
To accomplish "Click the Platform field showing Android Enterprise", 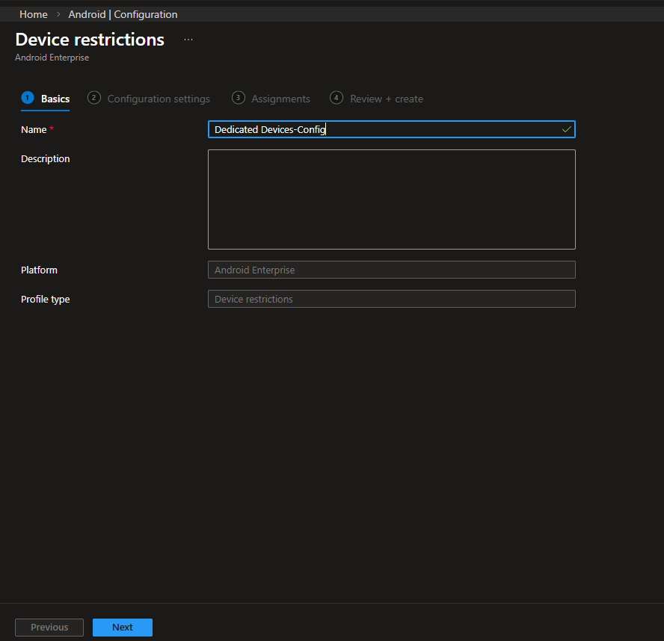I will 391,270.
